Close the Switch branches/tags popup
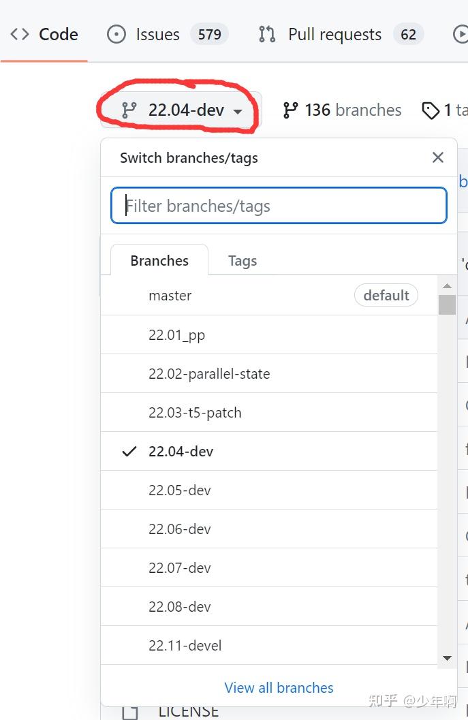 438,158
